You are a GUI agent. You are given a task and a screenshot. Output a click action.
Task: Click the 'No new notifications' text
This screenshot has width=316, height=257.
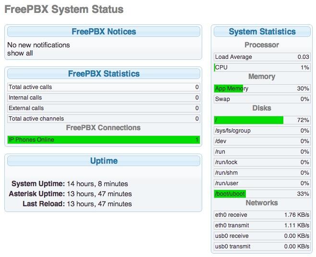pos(38,45)
